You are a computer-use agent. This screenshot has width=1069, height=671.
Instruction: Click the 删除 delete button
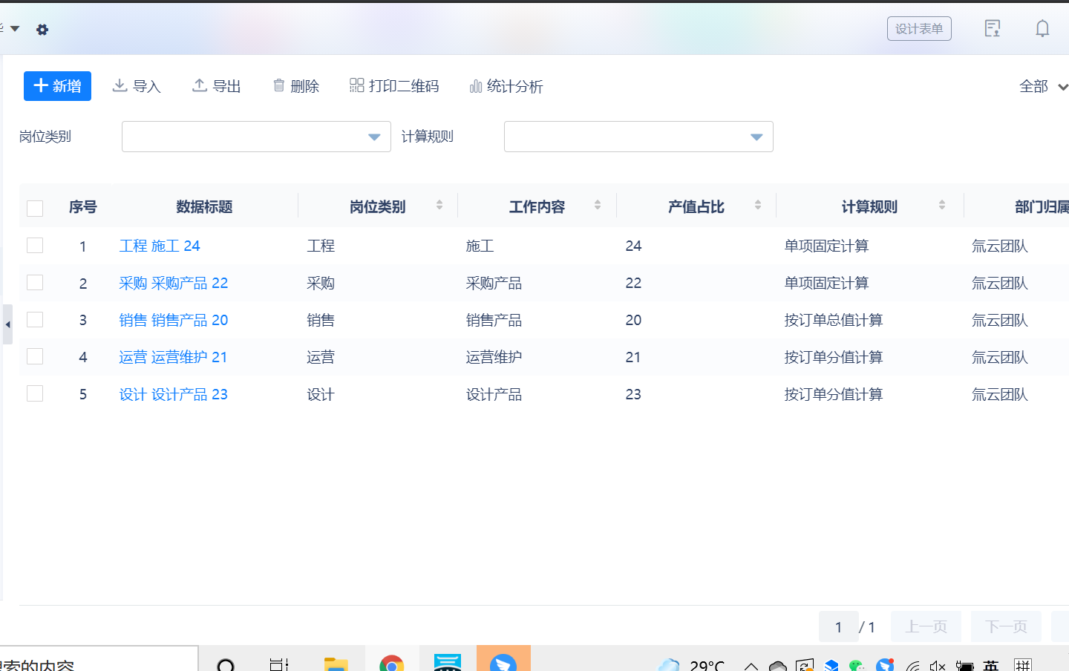295,86
